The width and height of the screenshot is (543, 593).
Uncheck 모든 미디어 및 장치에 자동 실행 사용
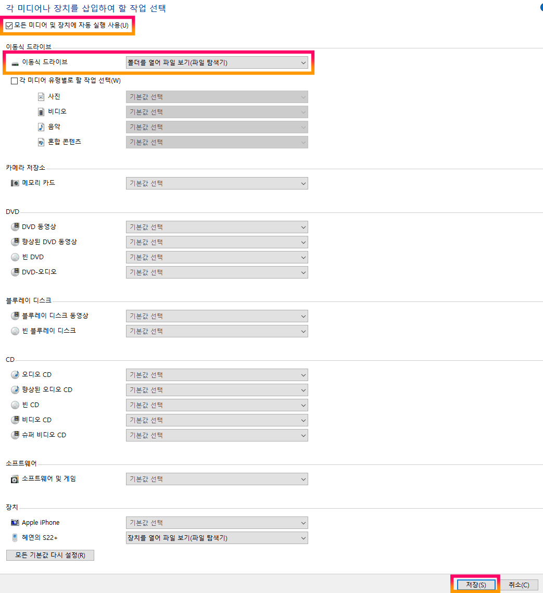pyautogui.click(x=9, y=24)
